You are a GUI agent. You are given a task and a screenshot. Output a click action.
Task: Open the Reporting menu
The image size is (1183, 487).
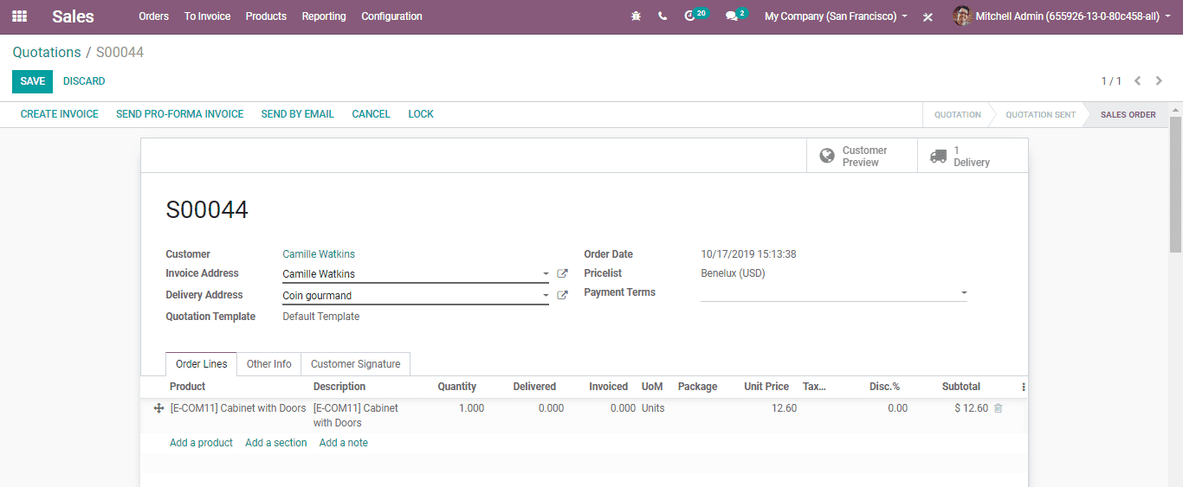pyautogui.click(x=324, y=16)
